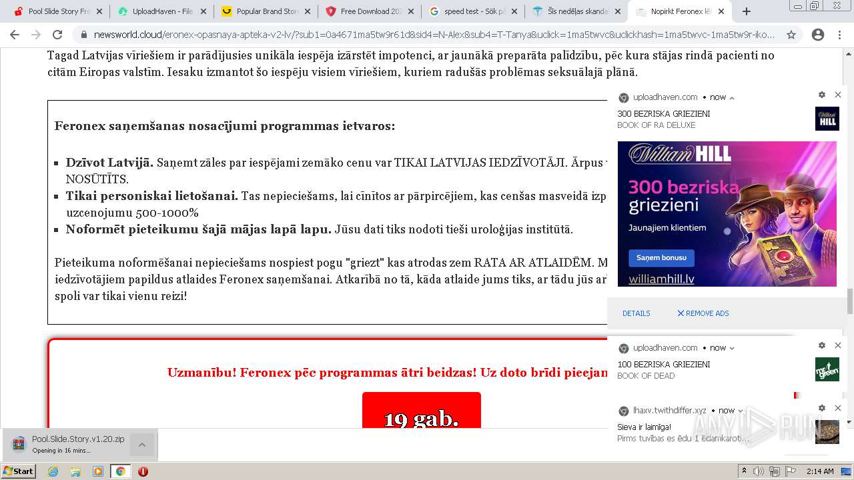Click the 19 gab. red button
The height and width of the screenshot is (480, 854).
point(422,411)
